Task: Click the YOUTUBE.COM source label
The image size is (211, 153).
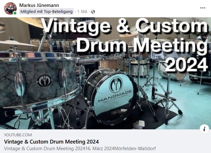Action: coord(18,135)
